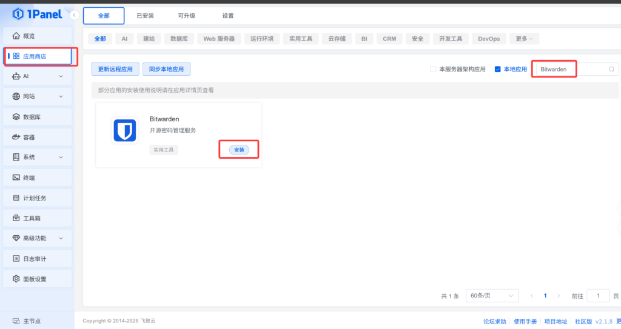621x329 pixels.
Task: Expand the AI sidebar submenu chevron
Action: point(61,76)
